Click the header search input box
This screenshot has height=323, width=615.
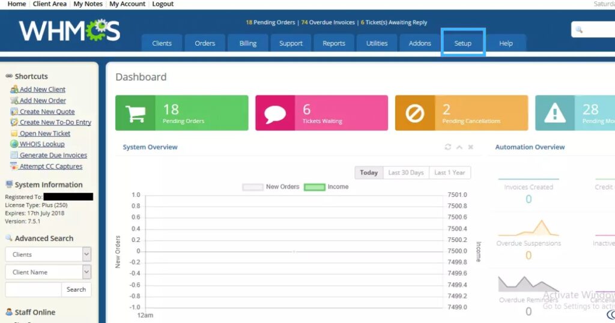(x=593, y=29)
